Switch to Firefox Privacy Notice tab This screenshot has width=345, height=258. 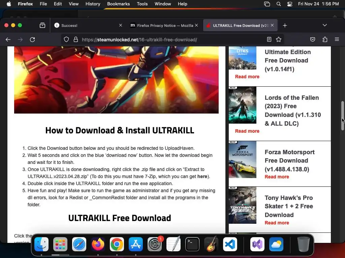(164, 26)
